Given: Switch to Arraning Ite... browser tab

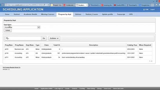Looking at the screenshot, I should coord(107,5).
